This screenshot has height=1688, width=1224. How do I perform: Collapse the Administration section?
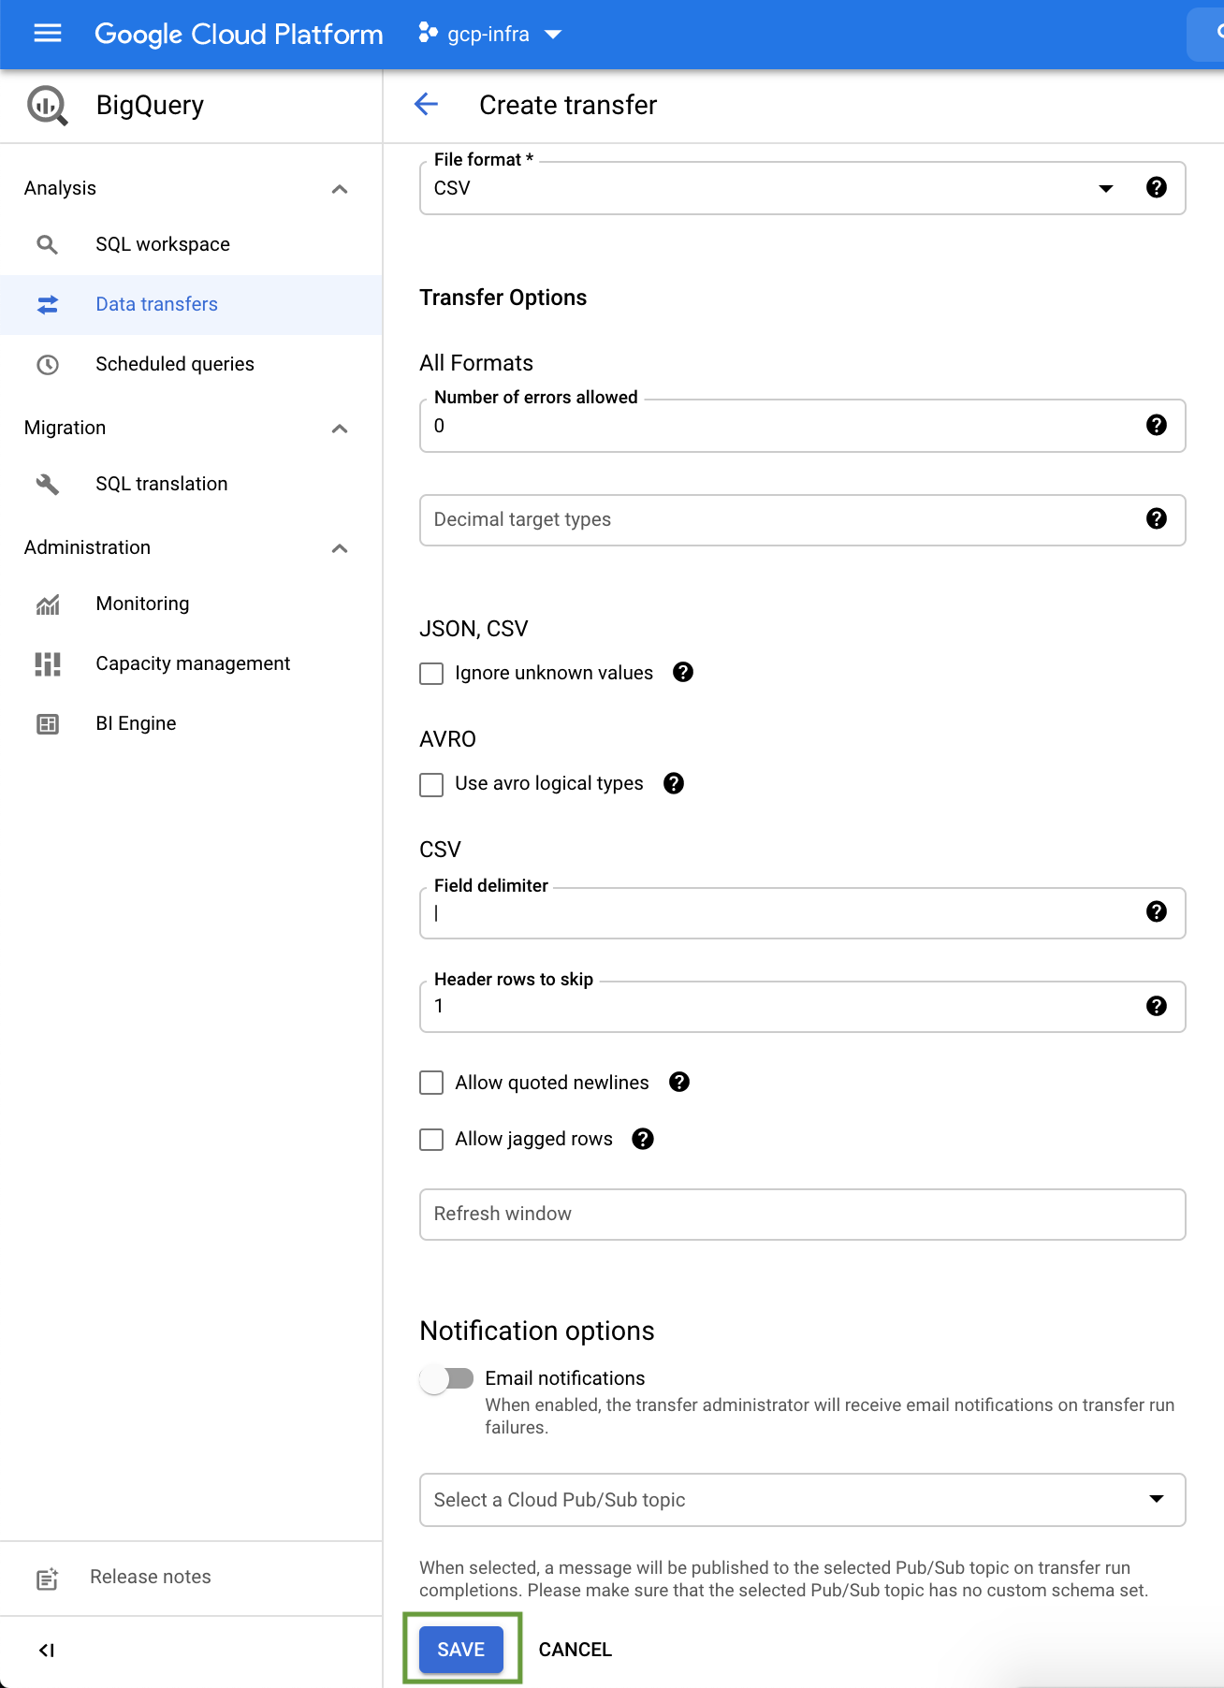(x=340, y=548)
